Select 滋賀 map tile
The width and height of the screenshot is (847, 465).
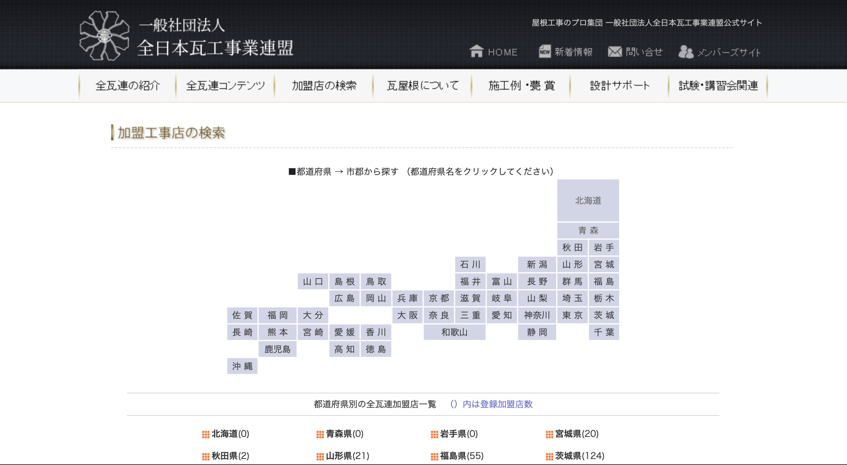point(470,298)
